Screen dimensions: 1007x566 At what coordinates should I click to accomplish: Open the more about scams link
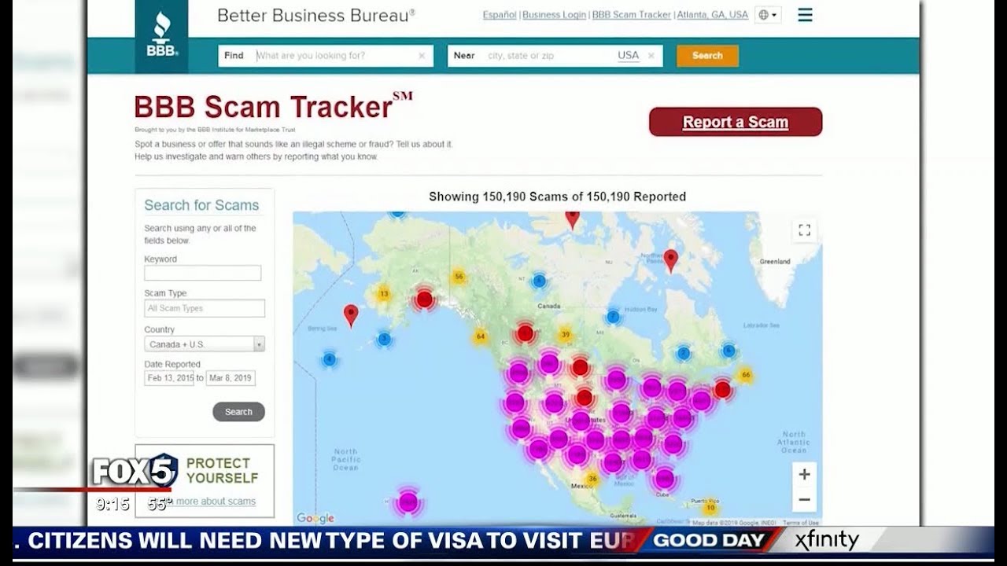[x=216, y=502]
